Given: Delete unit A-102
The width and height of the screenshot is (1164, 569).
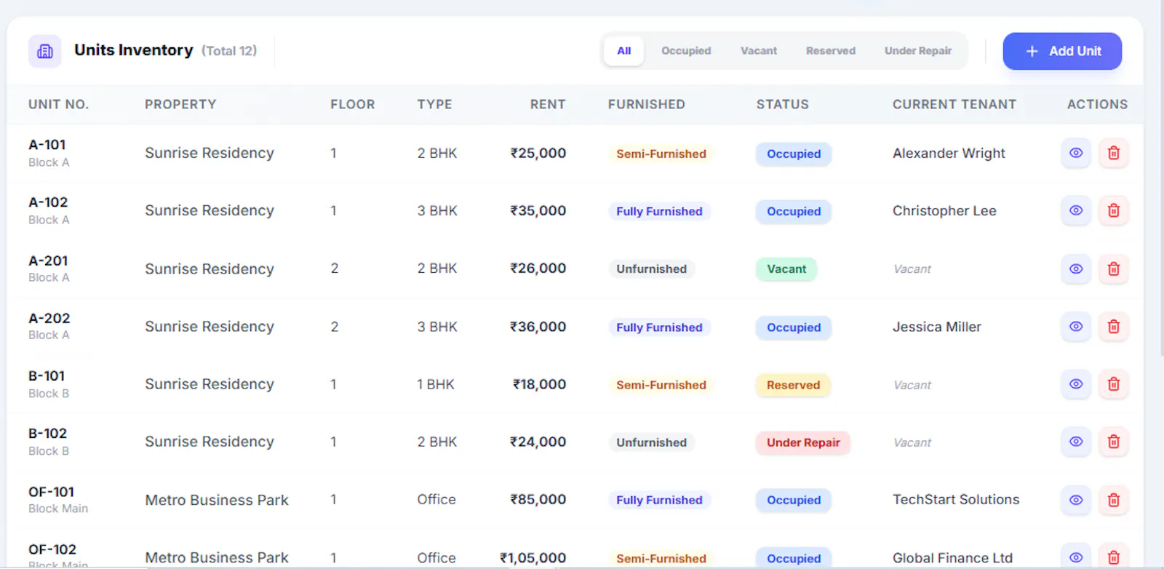Looking at the screenshot, I should 1113,210.
